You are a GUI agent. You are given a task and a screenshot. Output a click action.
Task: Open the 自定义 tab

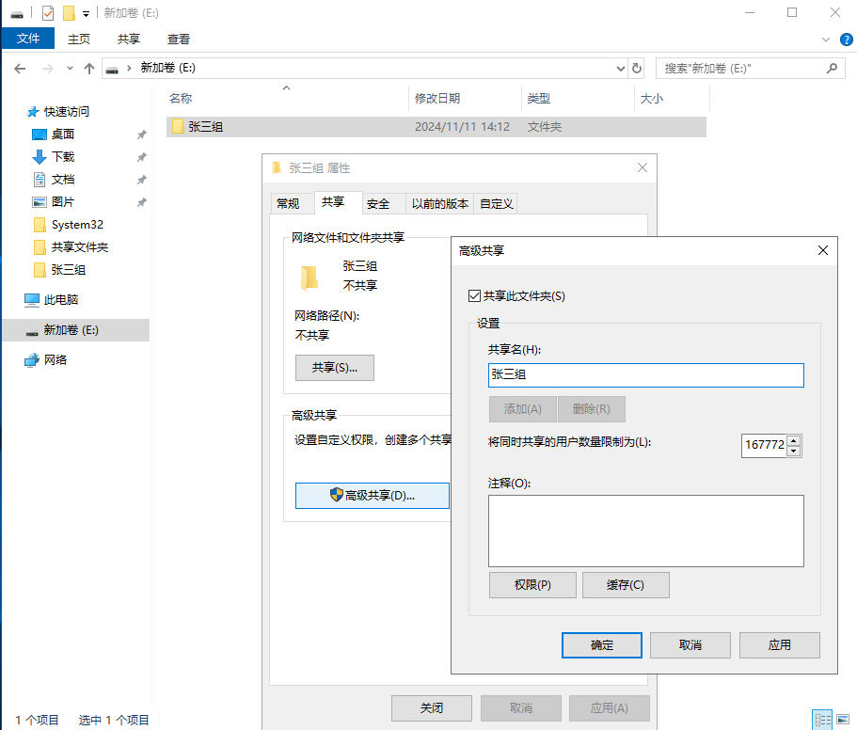pyautogui.click(x=497, y=204)
